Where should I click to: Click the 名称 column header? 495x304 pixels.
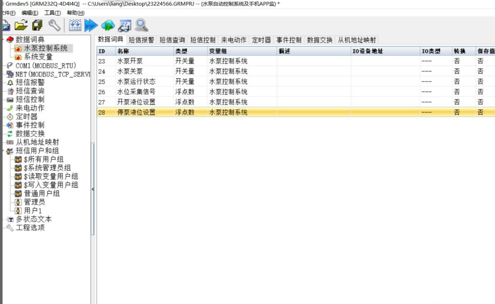click(144, 51)
